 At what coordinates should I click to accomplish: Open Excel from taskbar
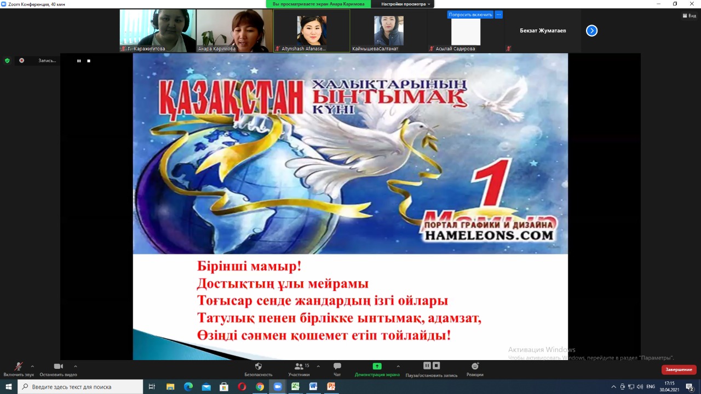click(x=295, y=386)
